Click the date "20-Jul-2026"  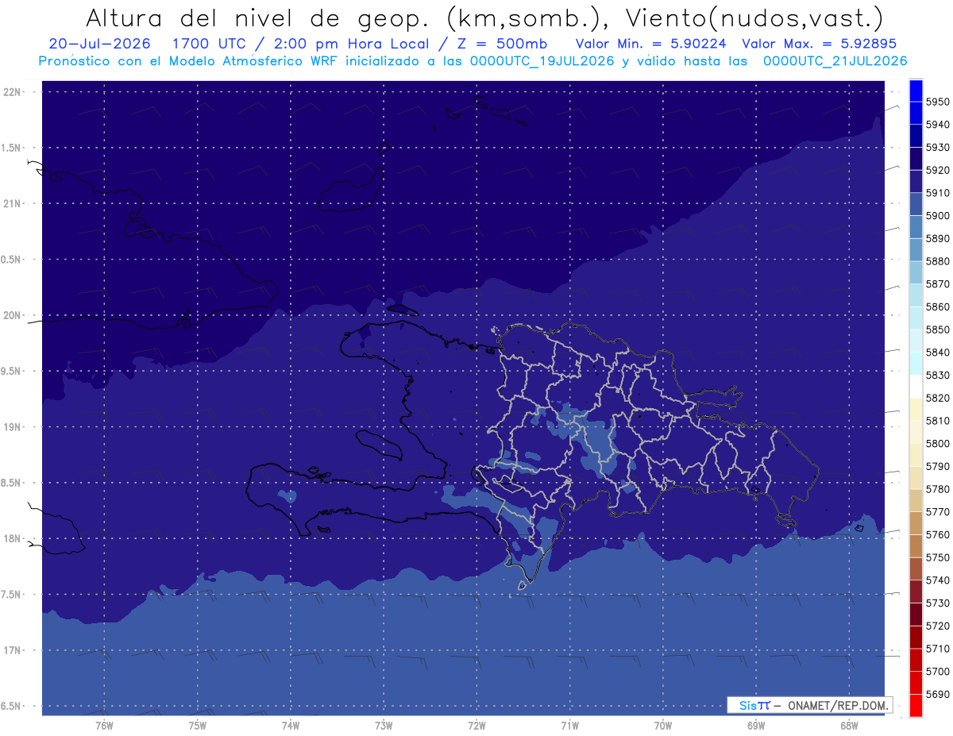click(x=98, y=44)
